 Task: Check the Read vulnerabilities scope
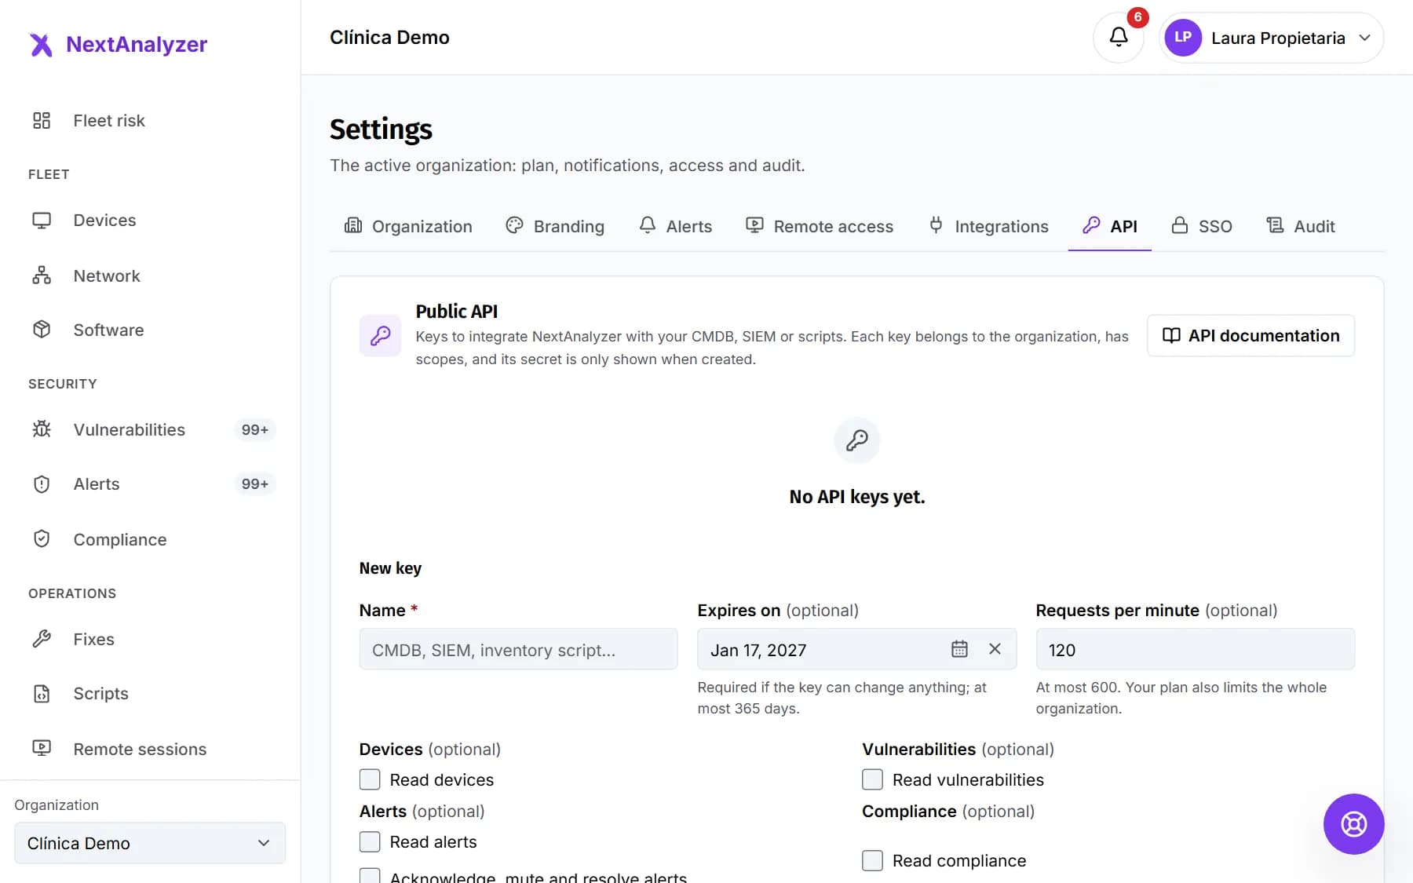click(872, 779)
